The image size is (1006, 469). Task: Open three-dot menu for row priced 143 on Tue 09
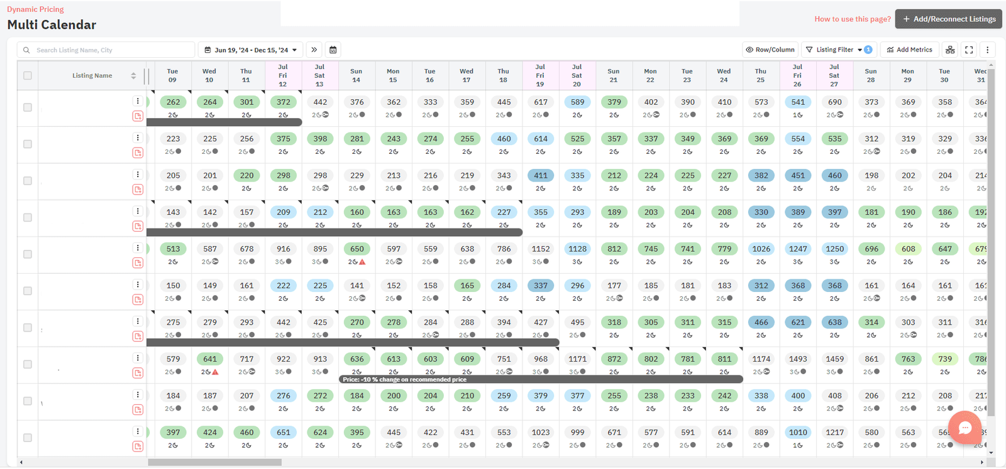coord(138,211)
